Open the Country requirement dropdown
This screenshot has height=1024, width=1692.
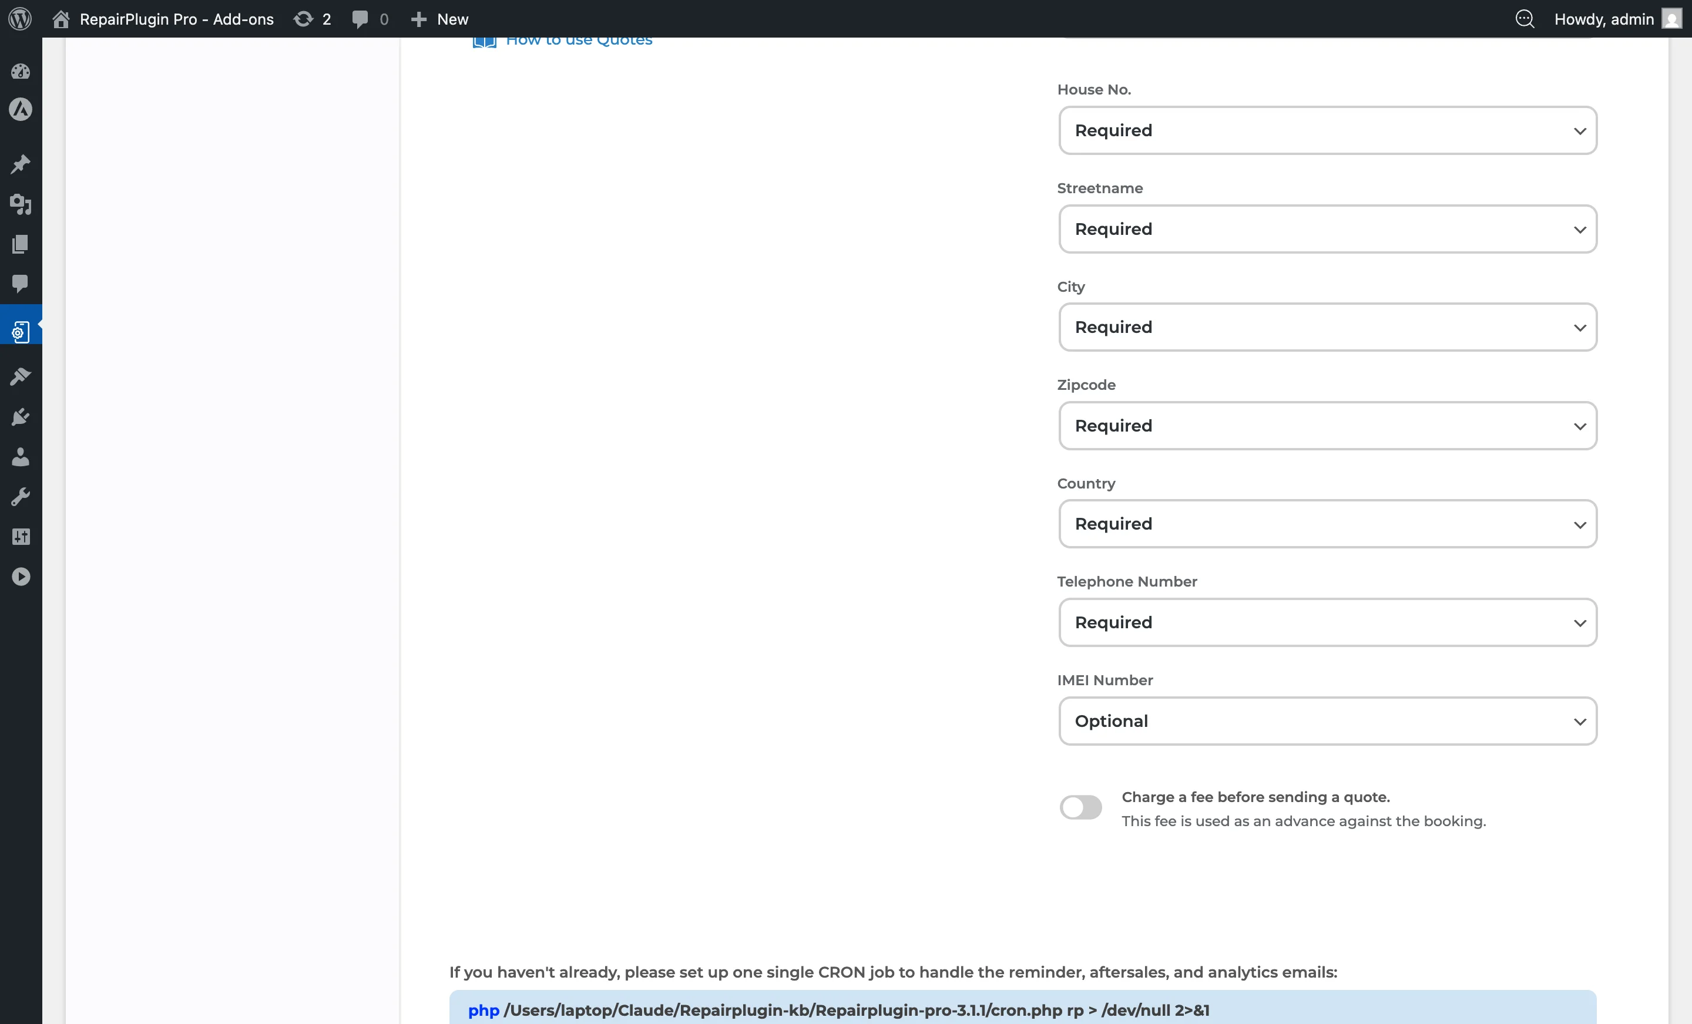pyautogui.click(x=1327, y=524)
